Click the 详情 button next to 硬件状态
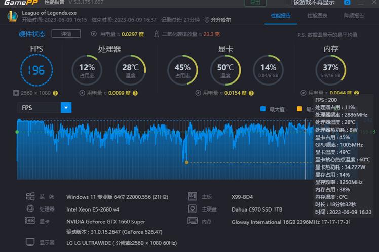Screen dimensions: 379x252 66,34
